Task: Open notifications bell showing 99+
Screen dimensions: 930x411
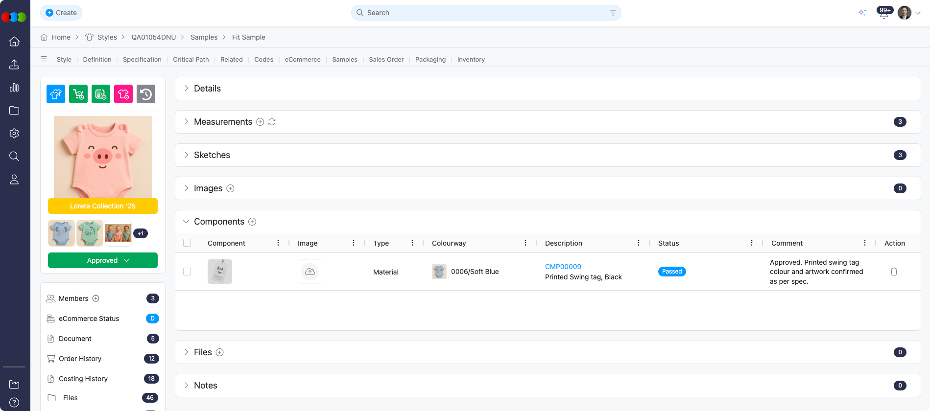Action: (x=884, y=13)
